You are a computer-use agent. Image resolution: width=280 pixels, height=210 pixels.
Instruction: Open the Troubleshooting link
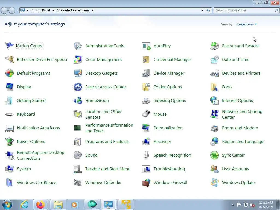click(x=169, y=169)
